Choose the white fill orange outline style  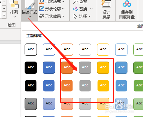coord(67,50)
